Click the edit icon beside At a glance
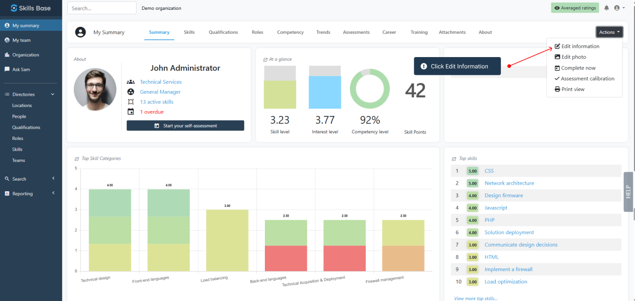The image size is (635, 301). 265,59
